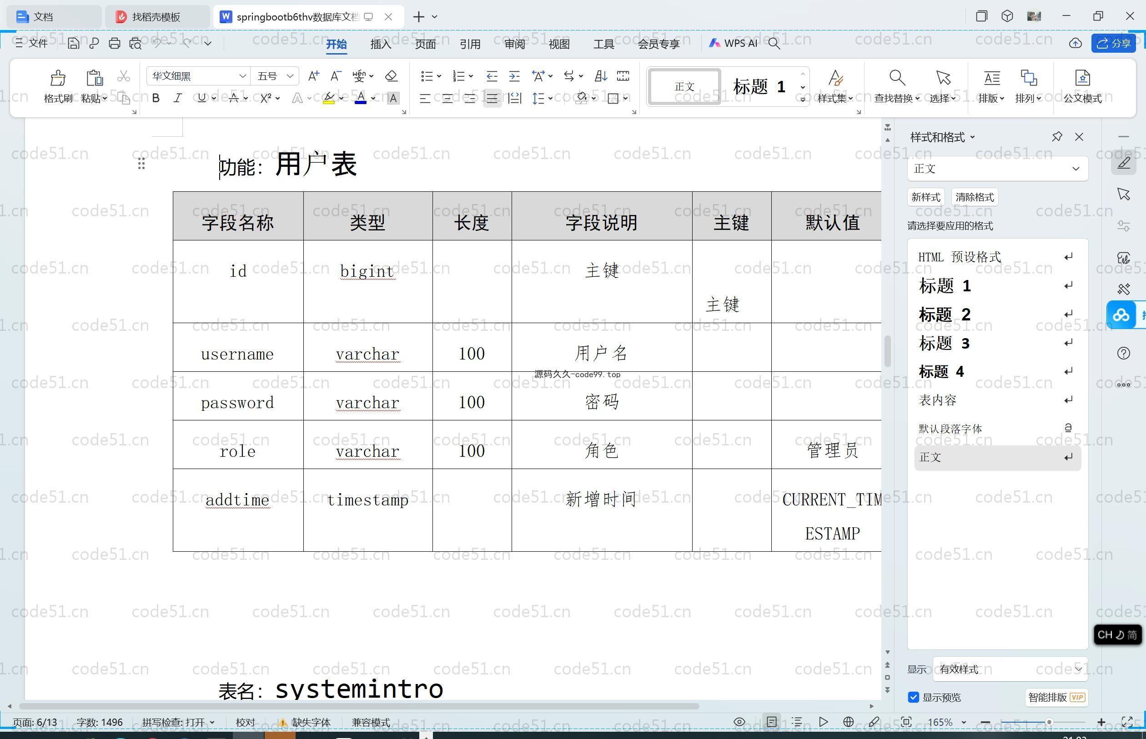Select left text alignment
1146x739 pixels.
[x=424, y=98]
